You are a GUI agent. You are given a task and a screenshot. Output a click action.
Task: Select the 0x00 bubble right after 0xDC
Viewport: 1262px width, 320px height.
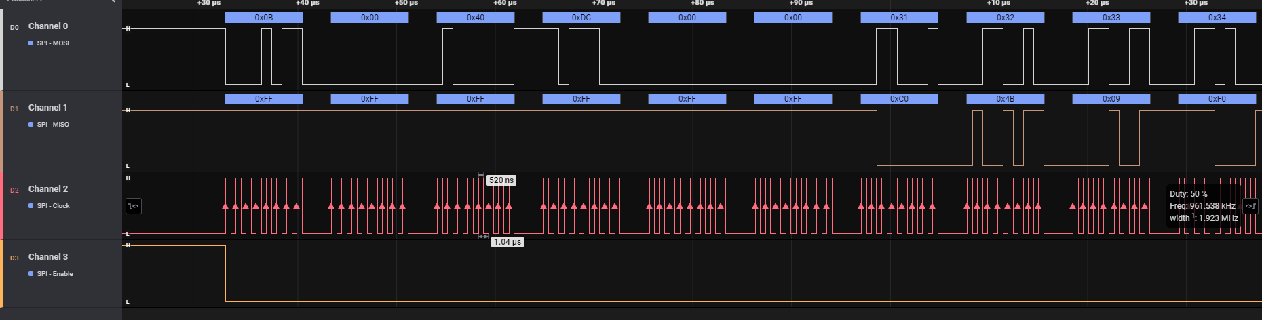tap(687, 18)
